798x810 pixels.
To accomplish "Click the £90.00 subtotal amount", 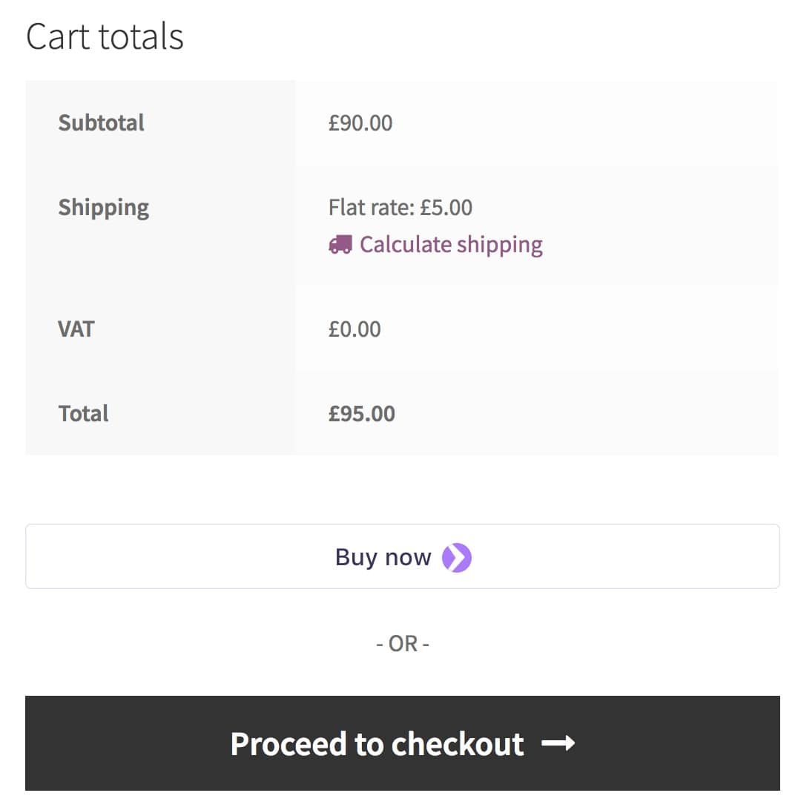I will [x=360, y=122].
